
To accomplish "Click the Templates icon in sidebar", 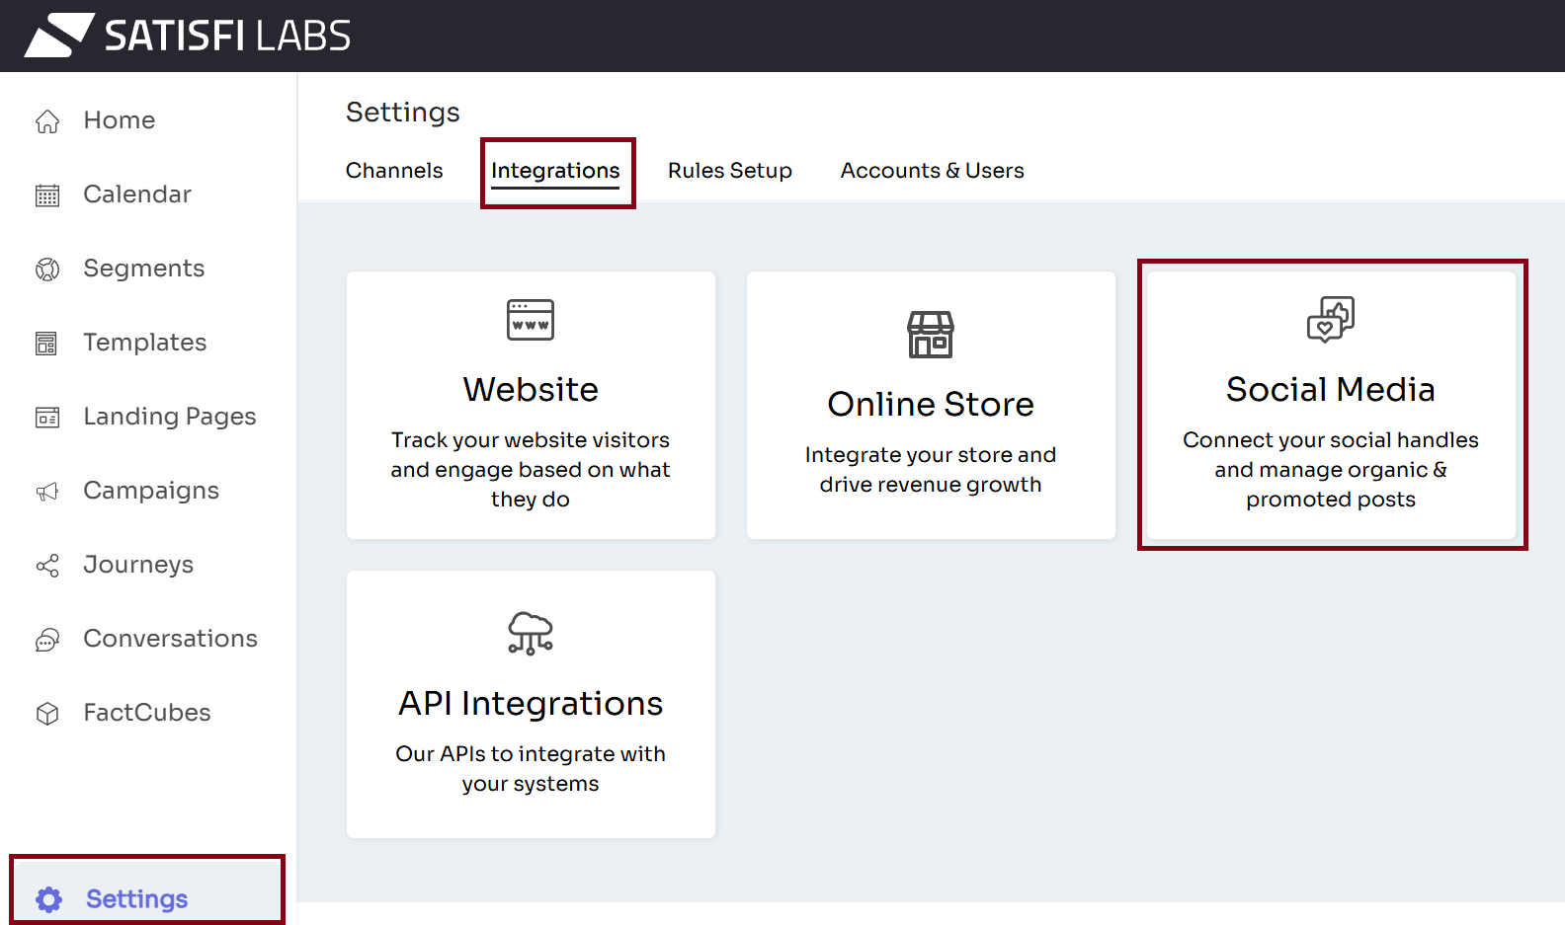I will pyautogui.click(x=47, y=344).
